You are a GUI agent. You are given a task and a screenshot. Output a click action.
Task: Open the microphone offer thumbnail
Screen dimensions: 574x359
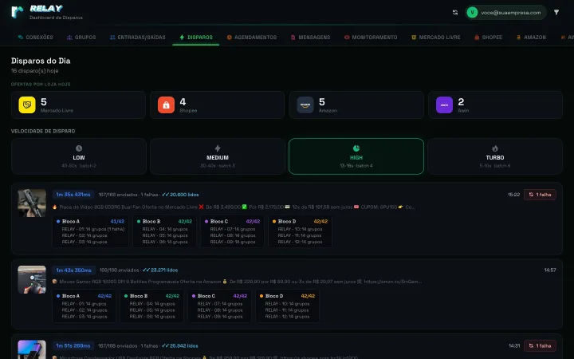(x=32, y=349)
